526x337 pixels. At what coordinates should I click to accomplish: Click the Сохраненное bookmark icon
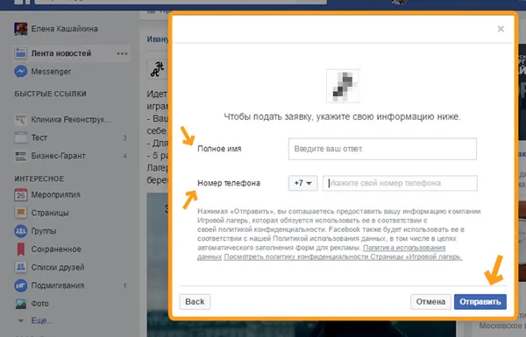[21, 249]
